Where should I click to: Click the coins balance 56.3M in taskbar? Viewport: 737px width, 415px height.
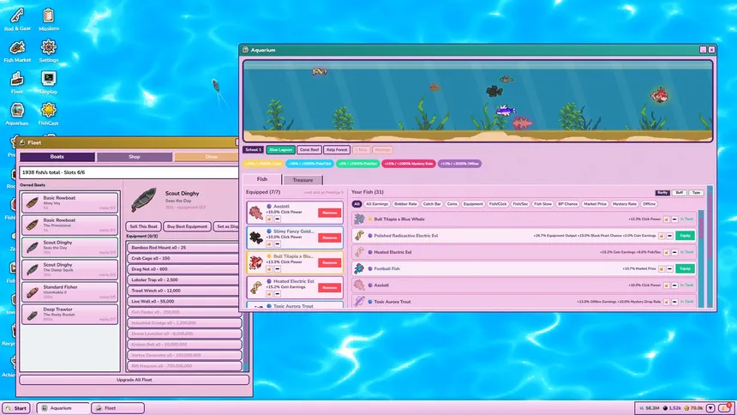pos(649,408)
